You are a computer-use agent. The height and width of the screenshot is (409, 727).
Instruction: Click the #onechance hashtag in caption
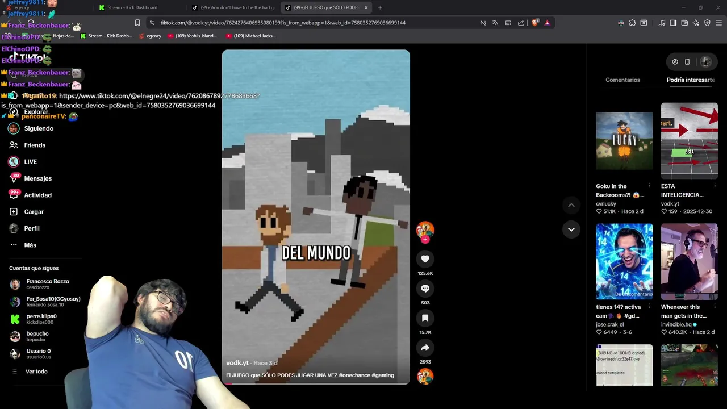pos(354,375)
